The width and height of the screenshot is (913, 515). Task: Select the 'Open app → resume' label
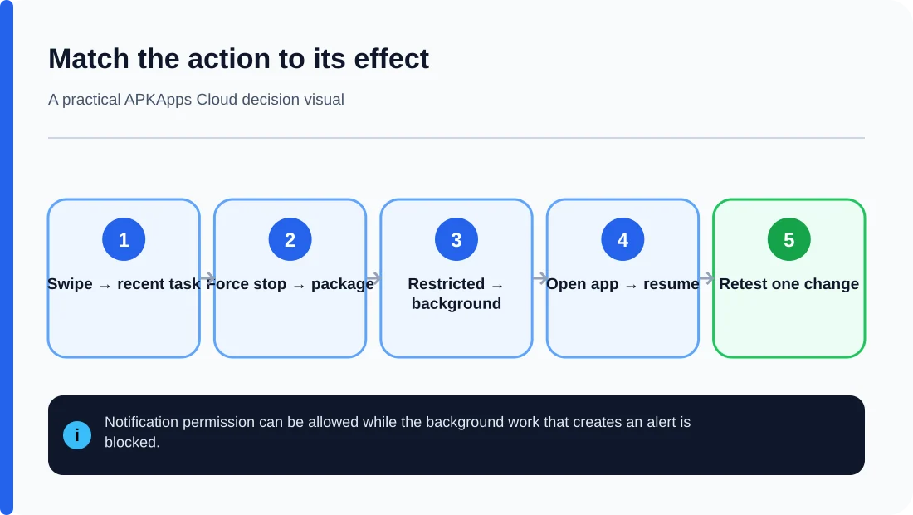(x=622, y=284)
